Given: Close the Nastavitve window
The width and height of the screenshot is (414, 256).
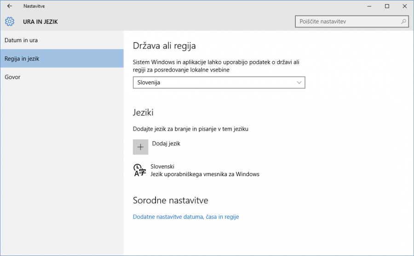Looking at the screenshot, I should [405, 6].
